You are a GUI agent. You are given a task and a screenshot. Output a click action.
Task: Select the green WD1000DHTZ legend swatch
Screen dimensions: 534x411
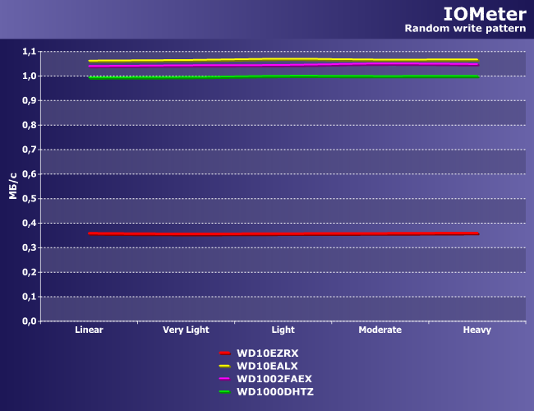(225, 391)
